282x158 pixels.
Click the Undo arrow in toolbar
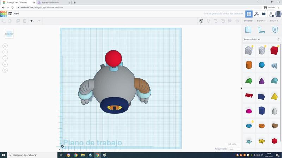[x=32, y=21]
